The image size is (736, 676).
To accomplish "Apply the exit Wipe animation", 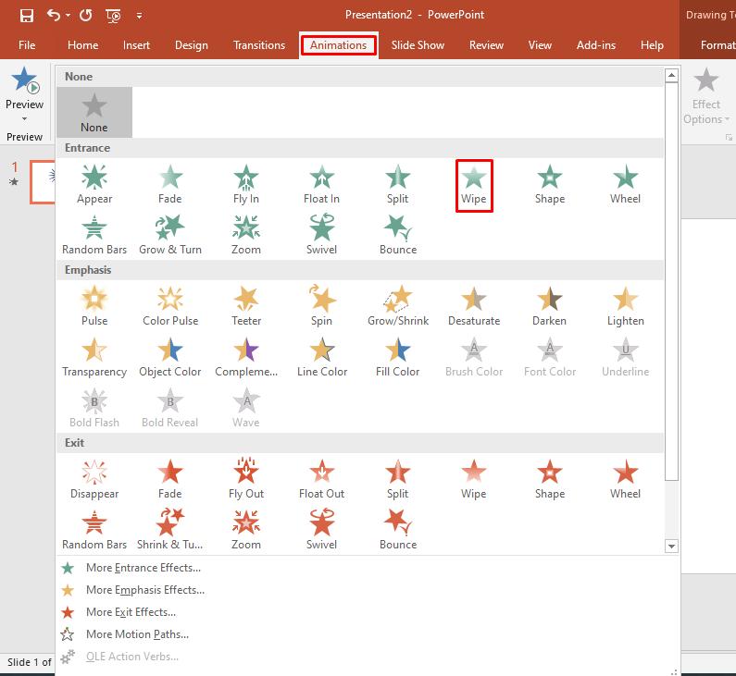I will (x=474, y=480).
